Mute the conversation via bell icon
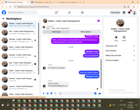140x110 pixels. click(116, 37)
